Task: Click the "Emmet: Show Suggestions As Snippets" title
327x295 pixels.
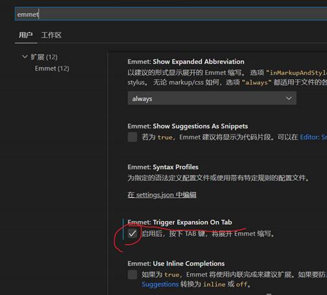Action: (x=188, y=126)
